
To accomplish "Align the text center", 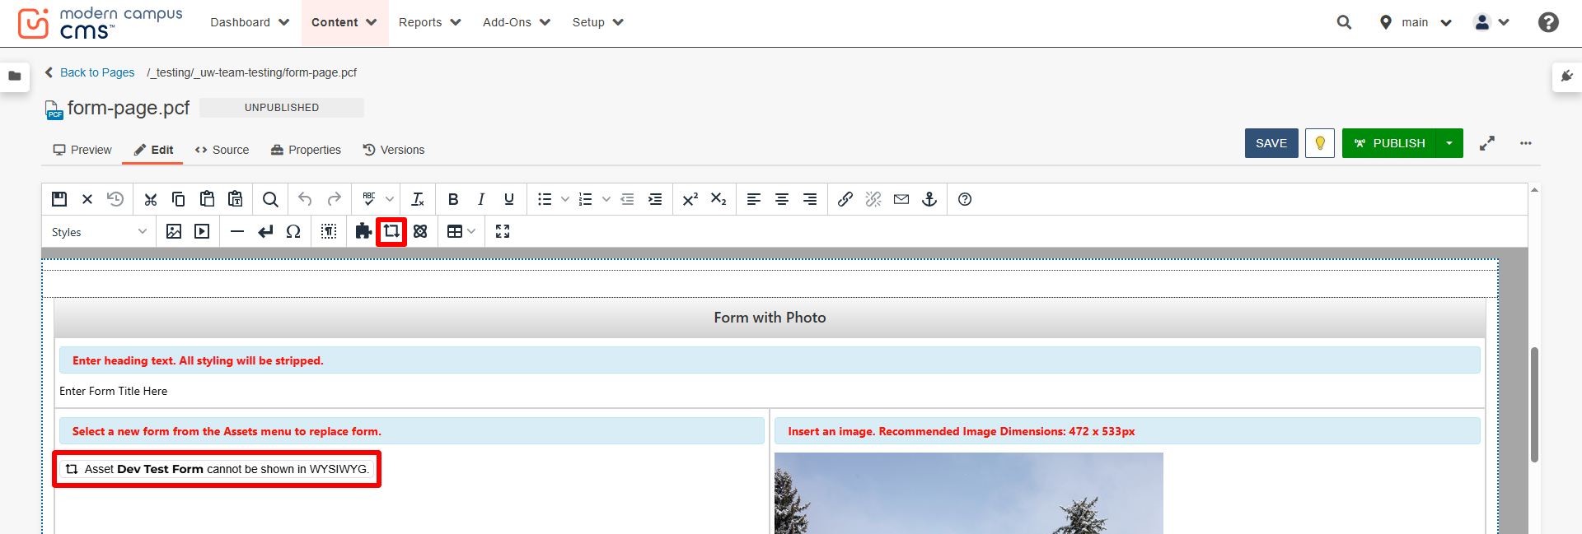I will 782,199.
